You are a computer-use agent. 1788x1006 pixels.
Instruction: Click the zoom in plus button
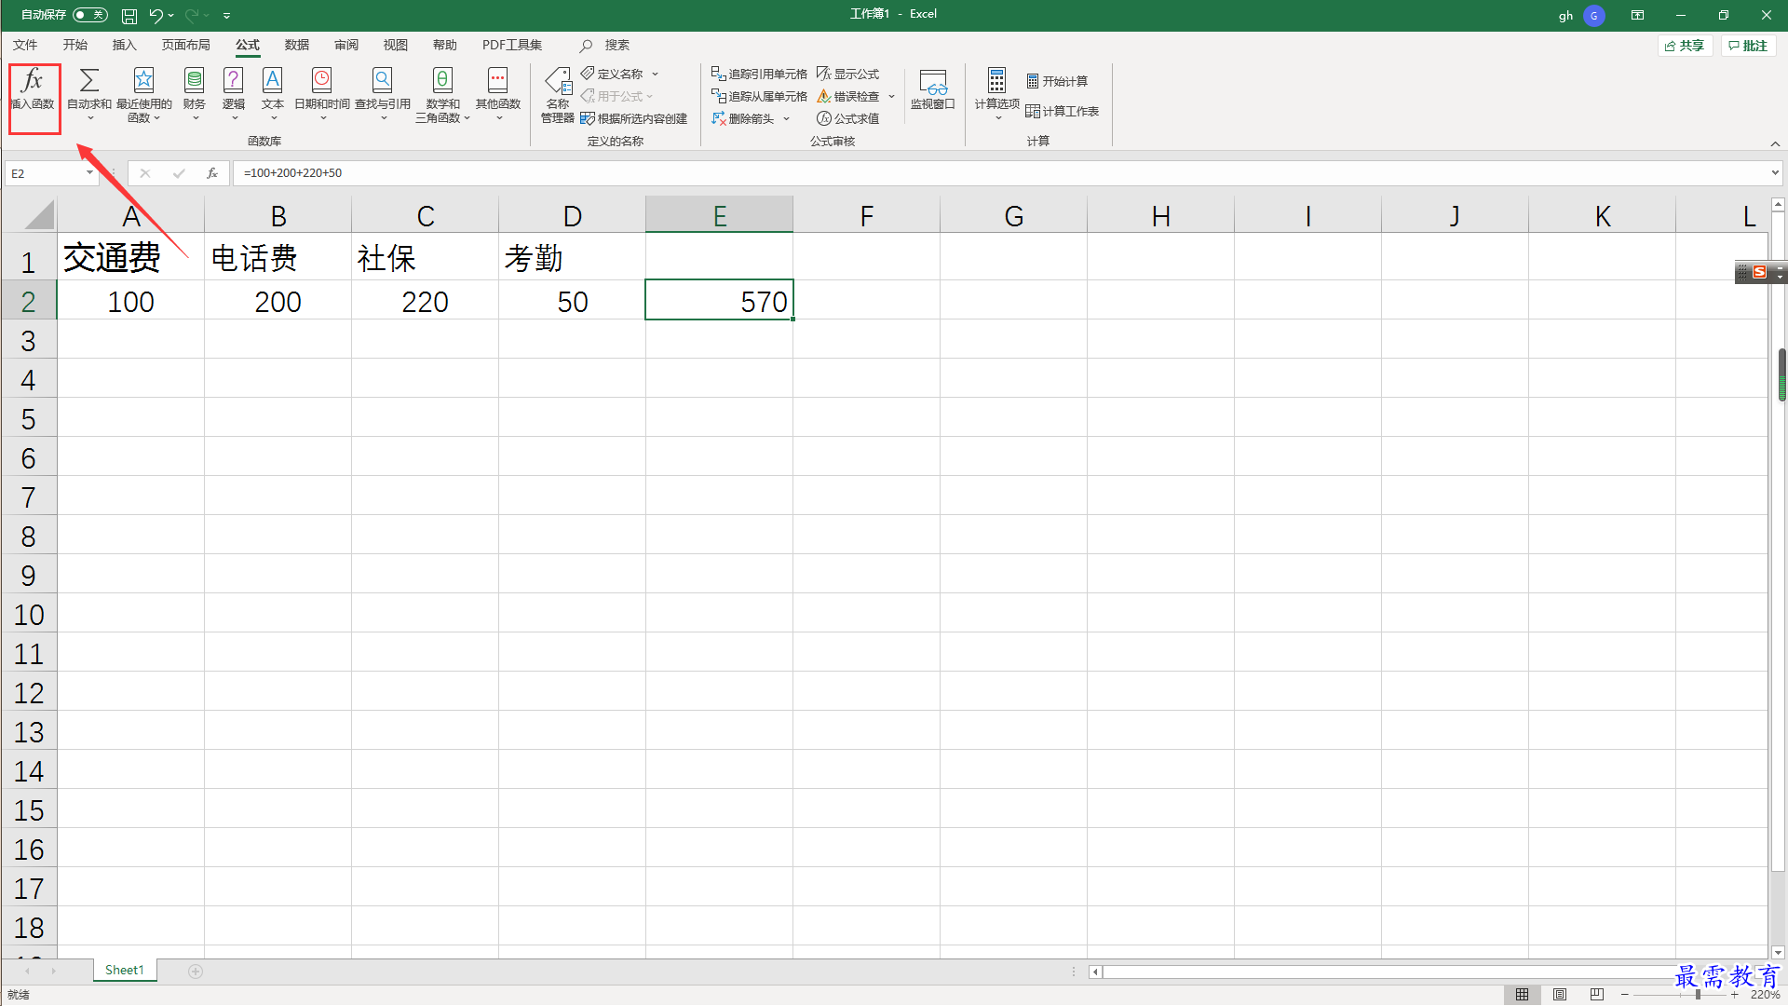coord(1734,995)
